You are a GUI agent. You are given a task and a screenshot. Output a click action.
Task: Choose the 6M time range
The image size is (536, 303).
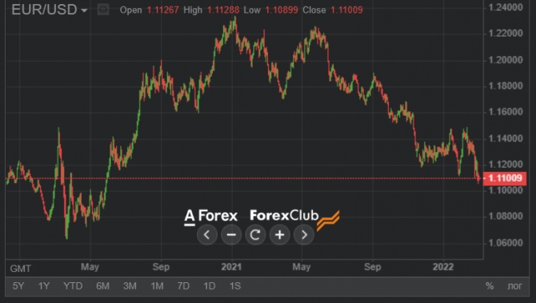(x=102, y=286)
